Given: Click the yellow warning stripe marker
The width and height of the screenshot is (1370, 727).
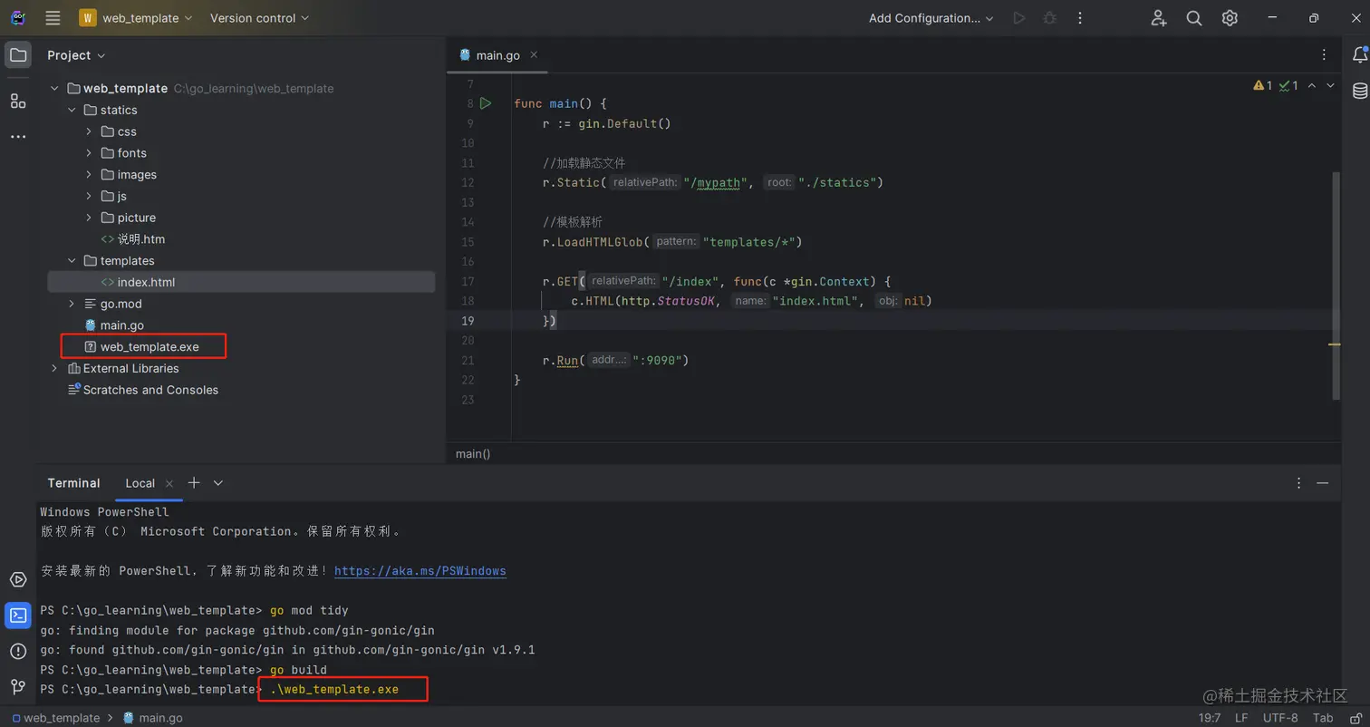Looking at the screenshot, I should [1335, 344].
